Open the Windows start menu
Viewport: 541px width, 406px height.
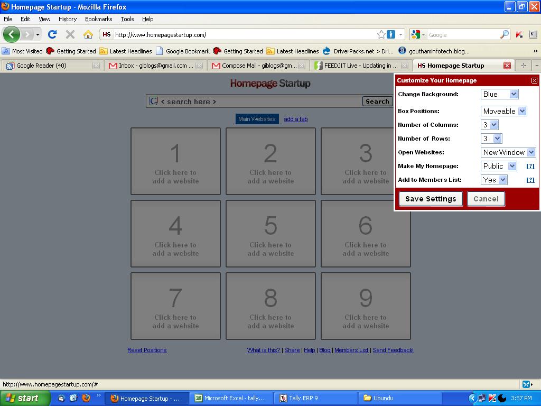[x=25, y=399]
